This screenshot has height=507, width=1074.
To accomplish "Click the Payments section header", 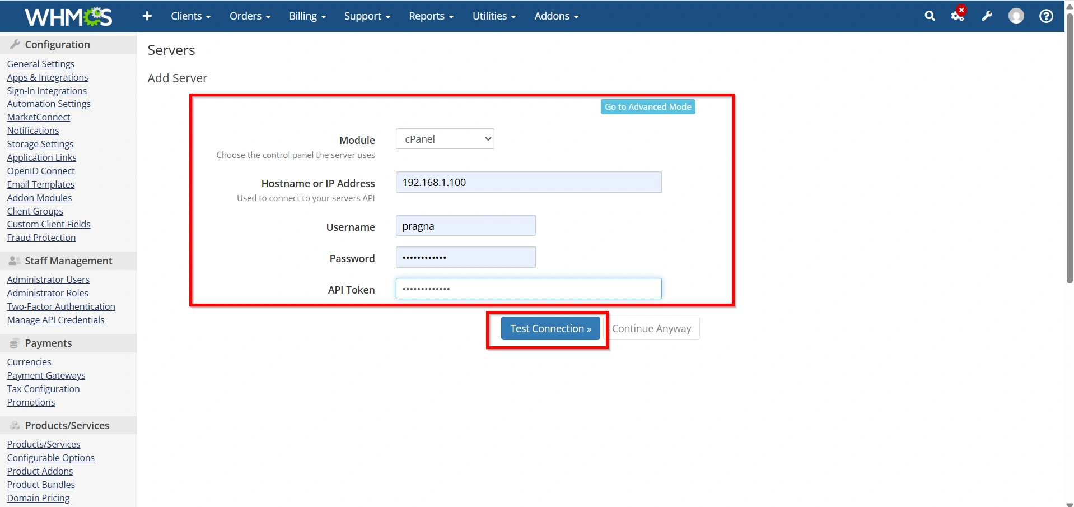I will coord(68,343).
